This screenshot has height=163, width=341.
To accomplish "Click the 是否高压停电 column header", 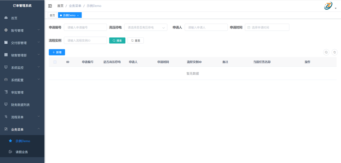I will (112, 62).
